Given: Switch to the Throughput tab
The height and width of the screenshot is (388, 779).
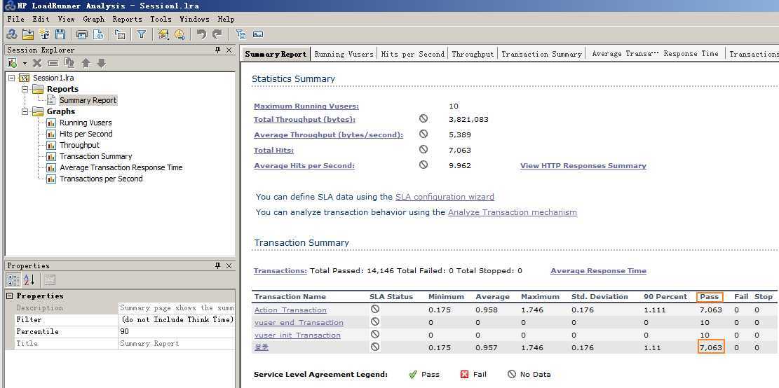Looking at the screenshot, I should [473, 54].
